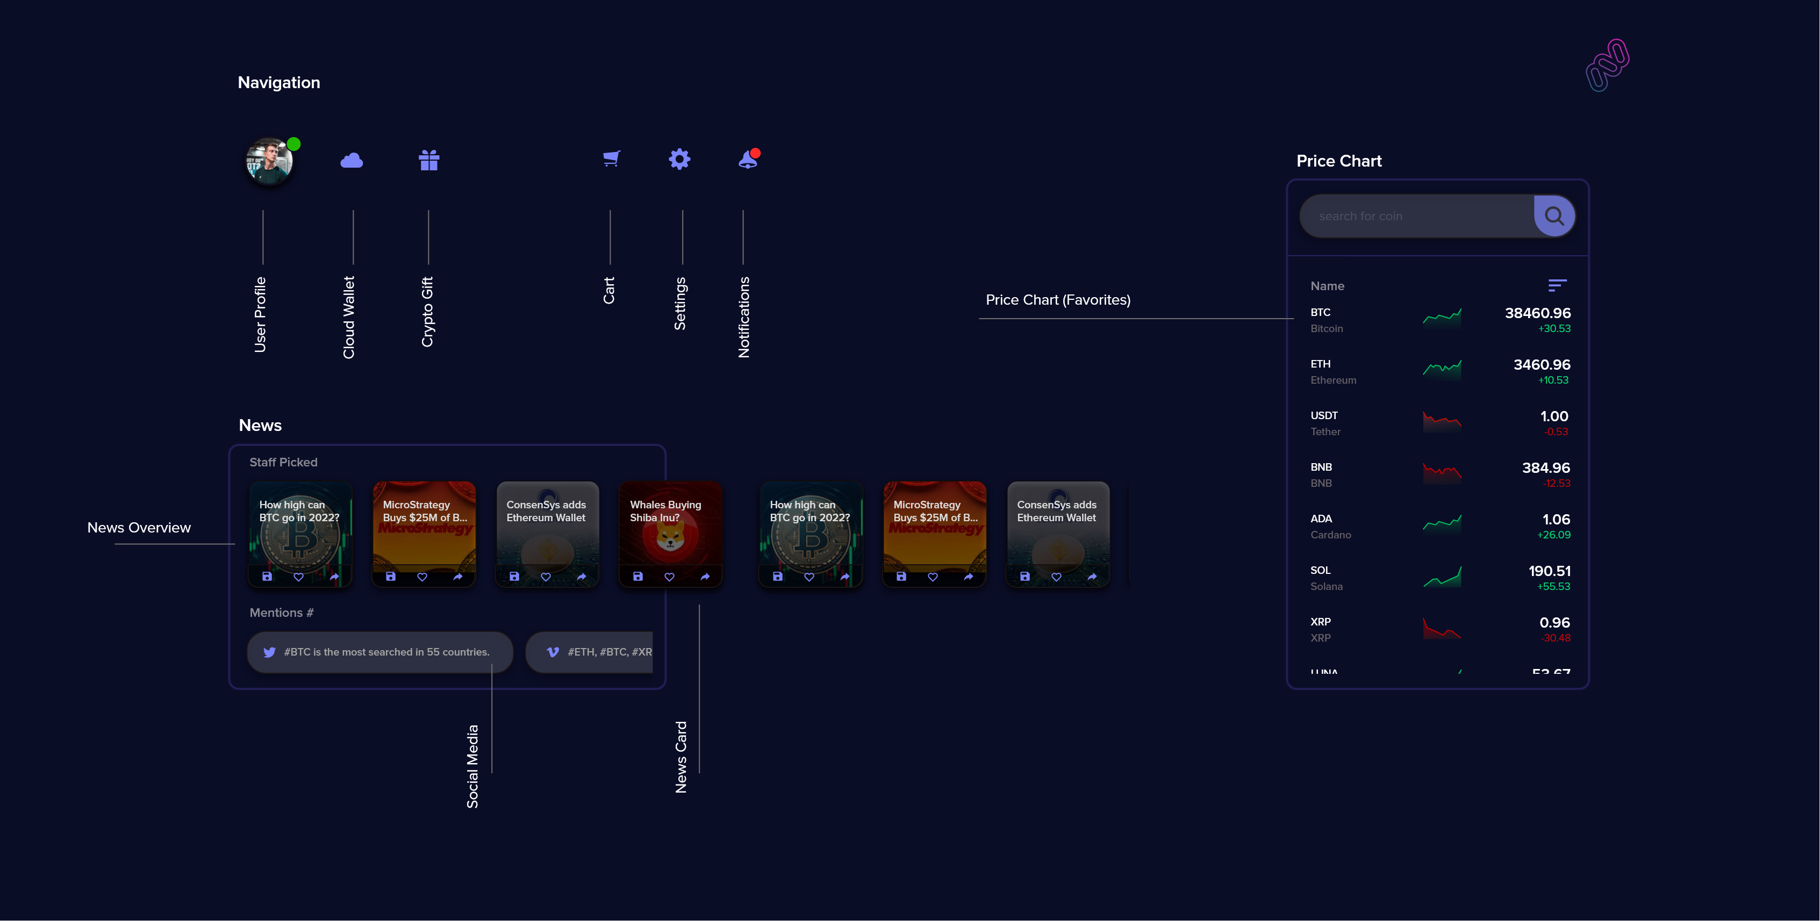Select the SOL Solana price row
This screenshot has height=921, width=1820.
click(x=1438, y=578)
